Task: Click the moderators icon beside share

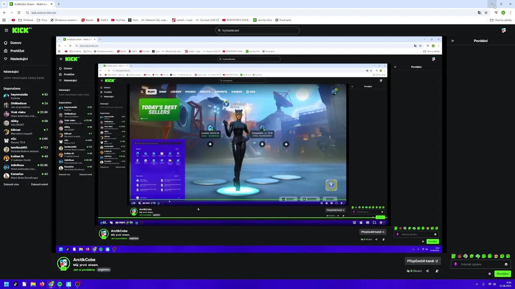Action: point(437,271)
